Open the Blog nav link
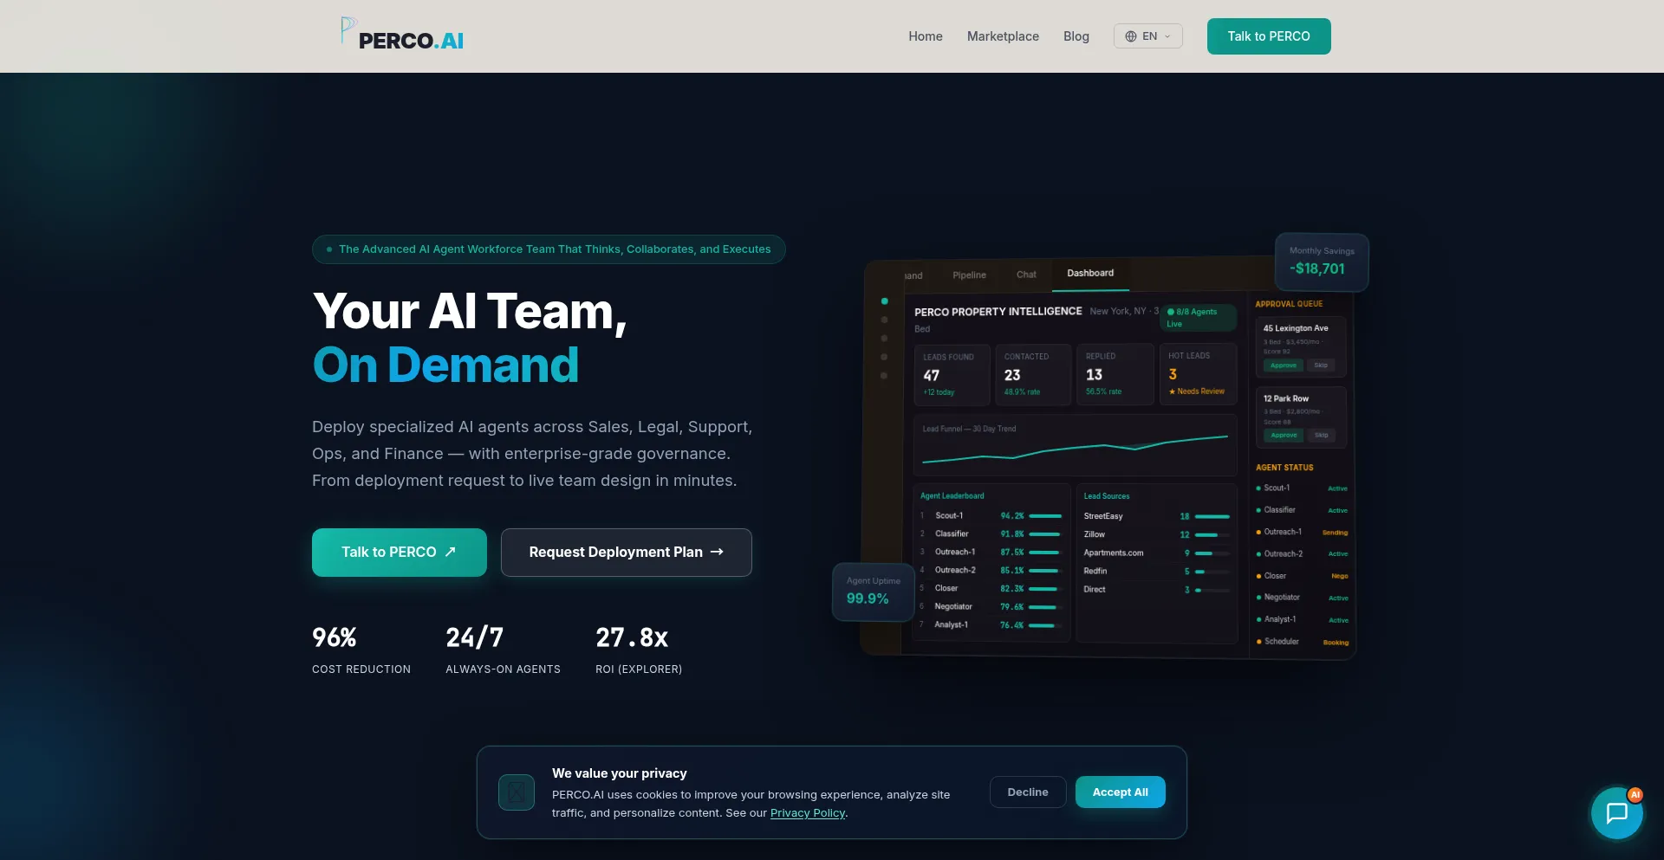Viewport: 1664px width, 860px height. point(1076,36)
